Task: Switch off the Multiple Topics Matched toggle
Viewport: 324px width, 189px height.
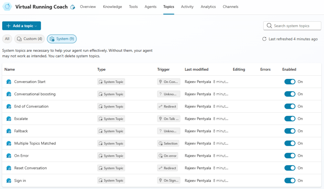Action: tap(290, 143)
